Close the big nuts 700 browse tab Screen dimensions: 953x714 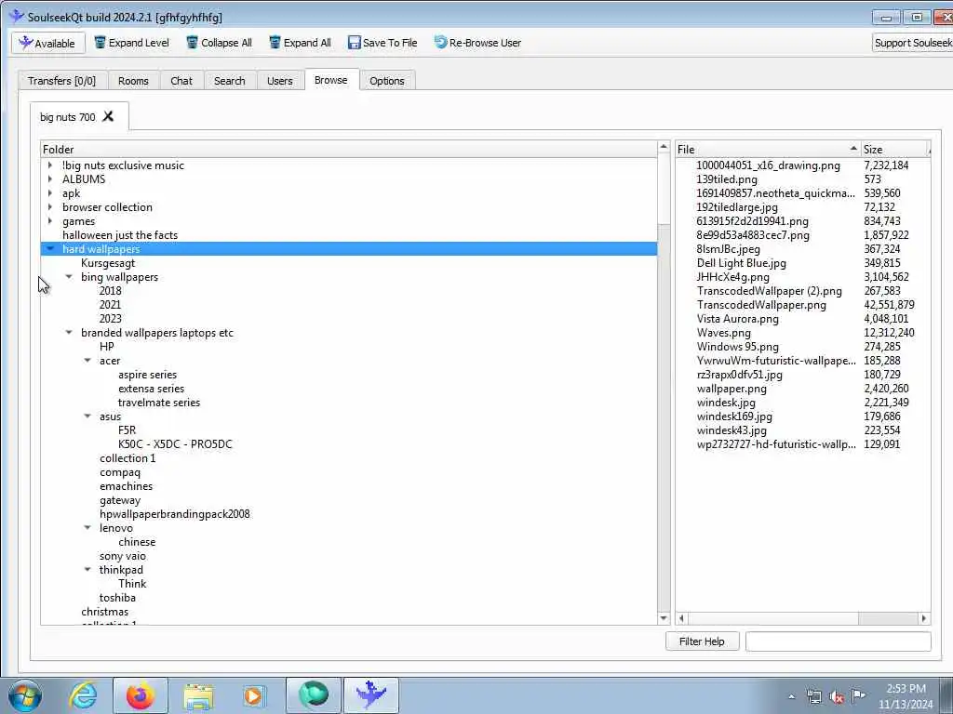point(108,116)
